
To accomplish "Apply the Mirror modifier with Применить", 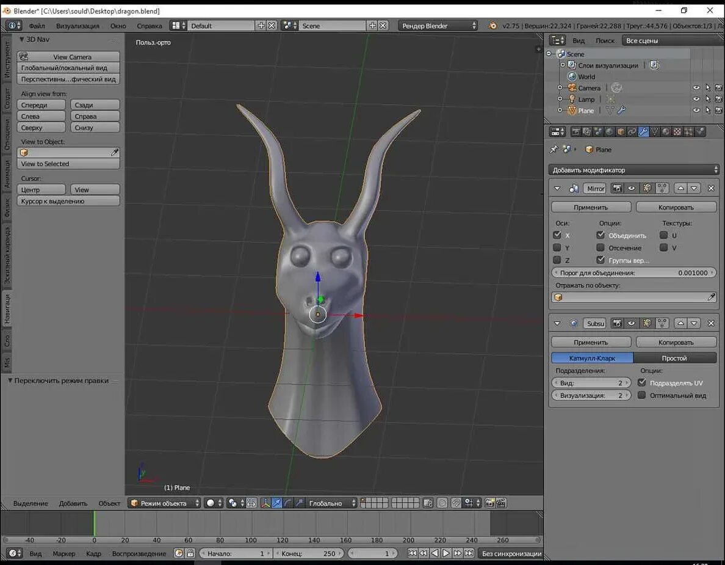I will [x=591, y=207].
